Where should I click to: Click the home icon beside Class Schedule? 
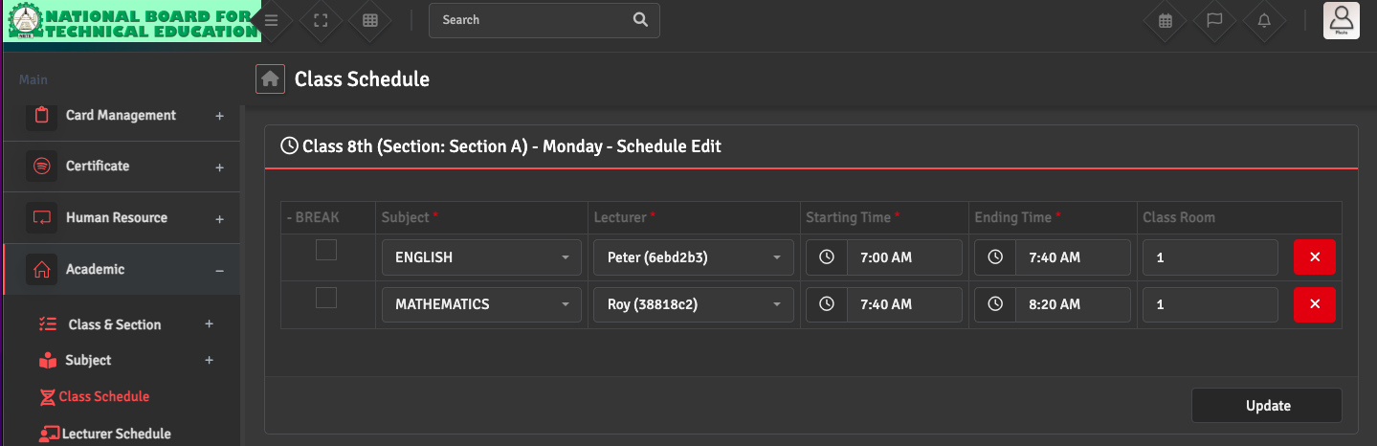[x=271, y=78]
